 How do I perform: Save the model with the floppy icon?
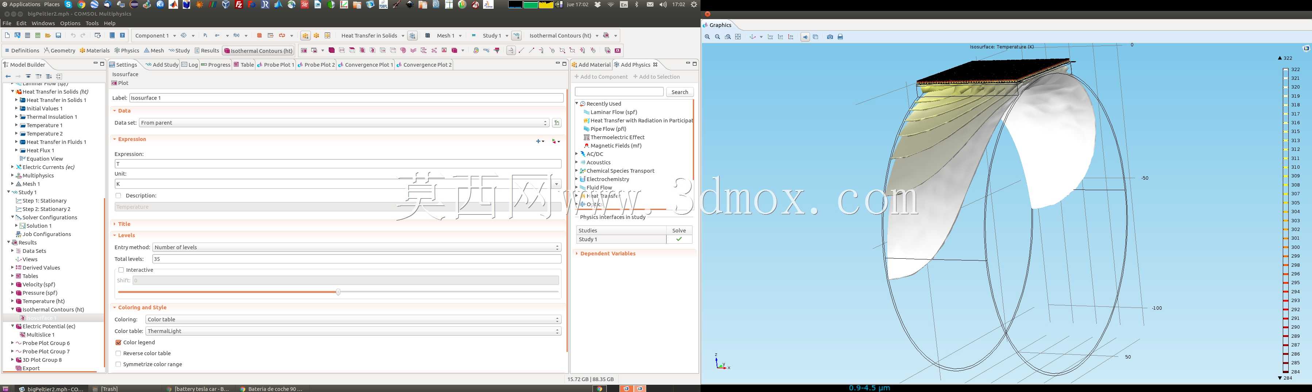59,36
